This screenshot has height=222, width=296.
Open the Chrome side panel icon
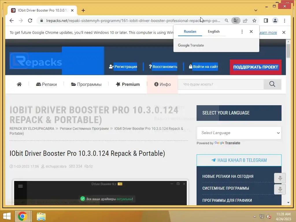266,21
